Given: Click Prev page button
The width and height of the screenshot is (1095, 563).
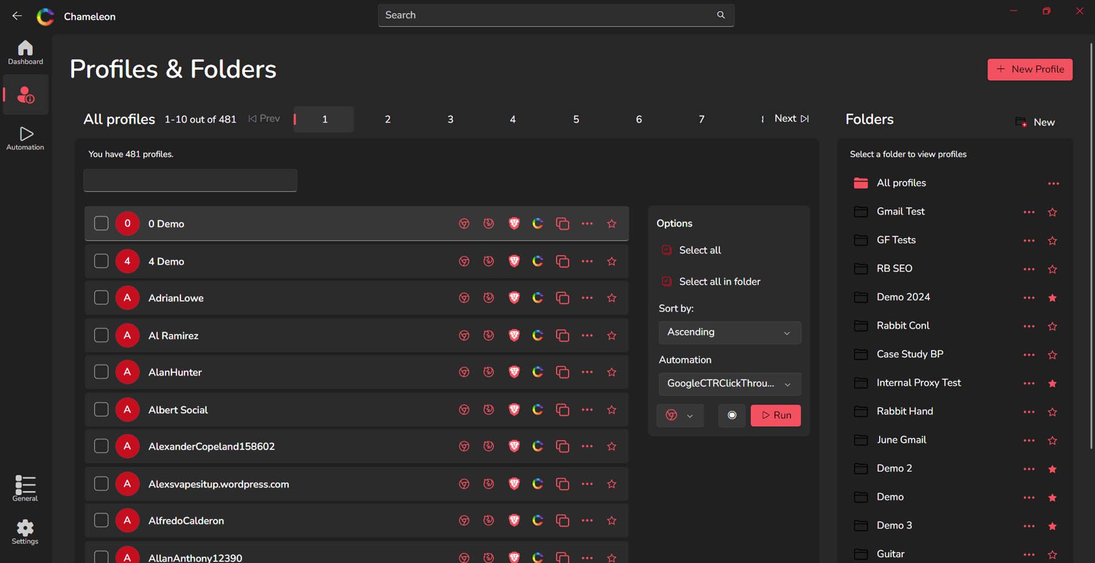Looking at the screenshot, I should tap(264, 118).
